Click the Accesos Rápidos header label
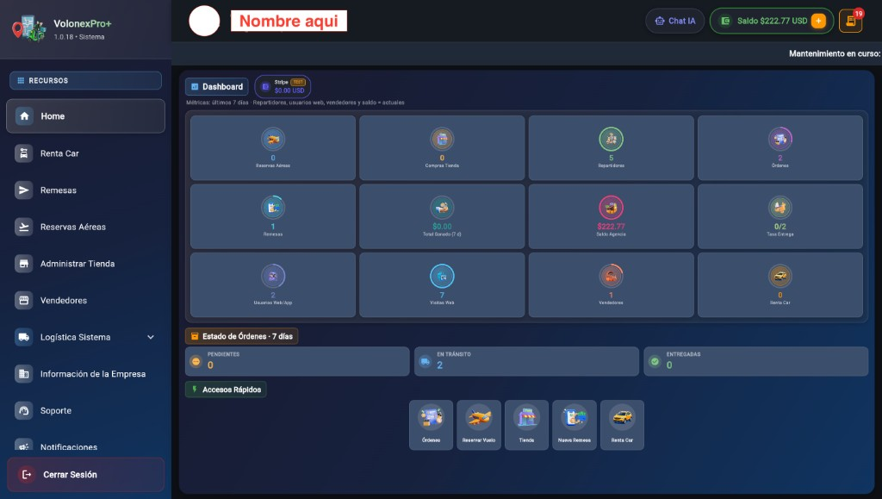This screenshot has height=499, width=882. coord(226,390)
